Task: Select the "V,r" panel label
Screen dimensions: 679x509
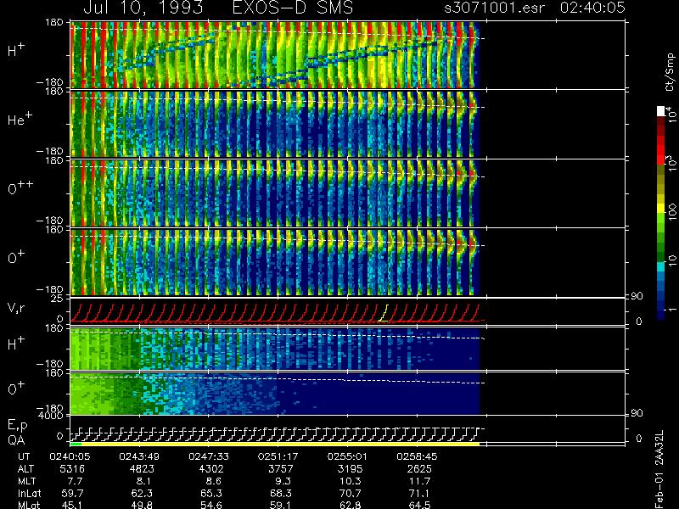Action: click(x=16, y=308)
